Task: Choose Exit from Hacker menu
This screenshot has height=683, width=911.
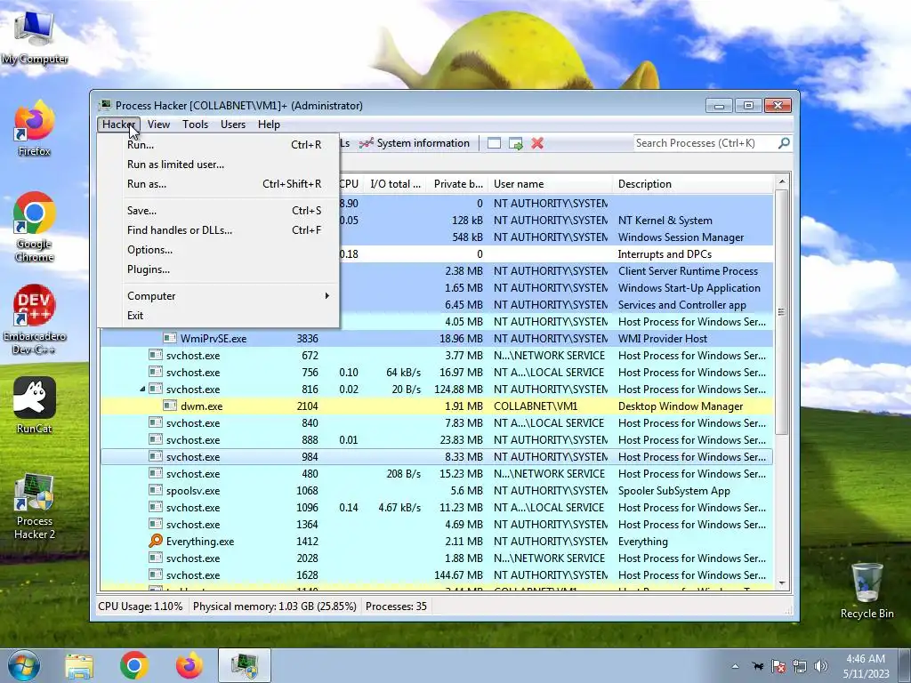Action: point(218,316)
